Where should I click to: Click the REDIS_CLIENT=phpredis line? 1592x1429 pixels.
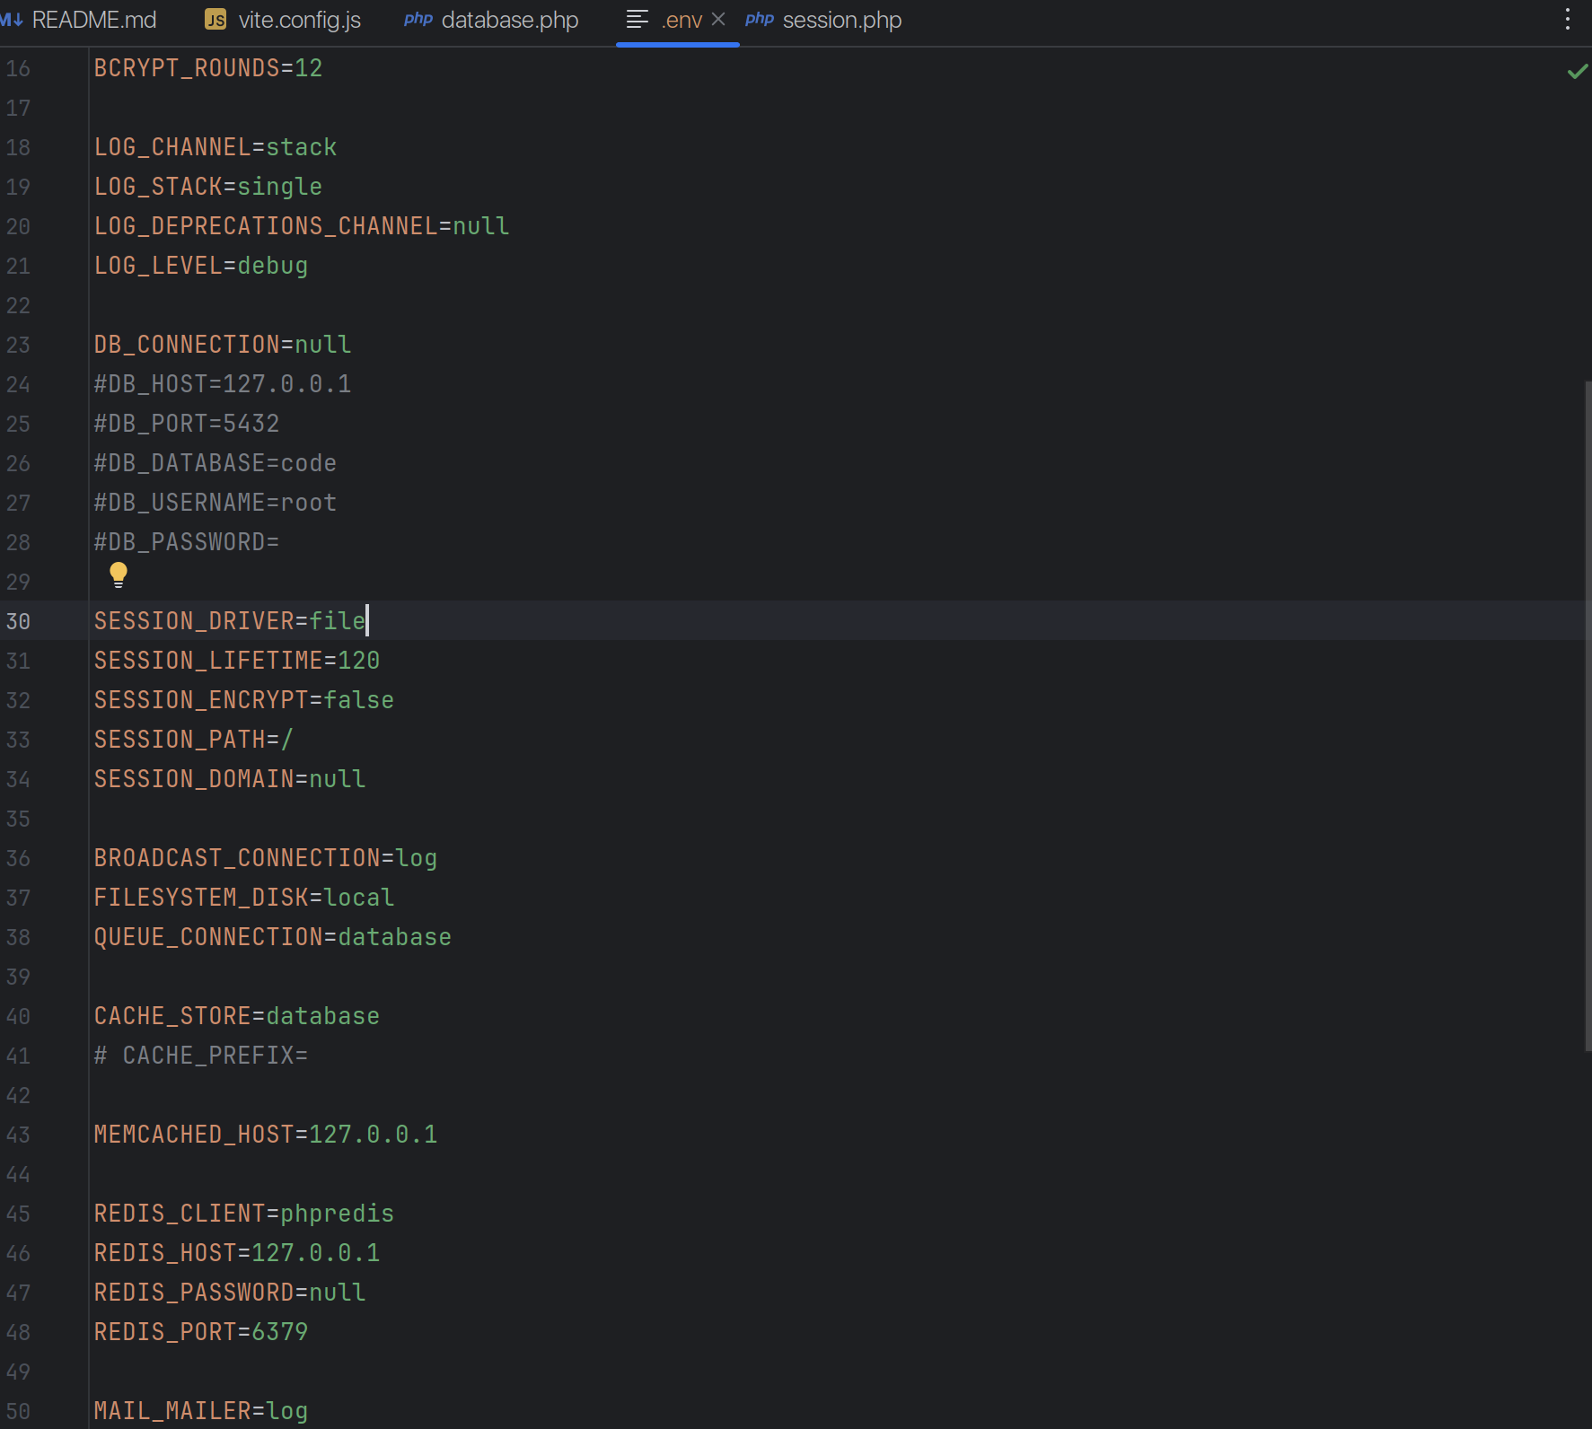pyautogui.click(x=244, y=1214)
